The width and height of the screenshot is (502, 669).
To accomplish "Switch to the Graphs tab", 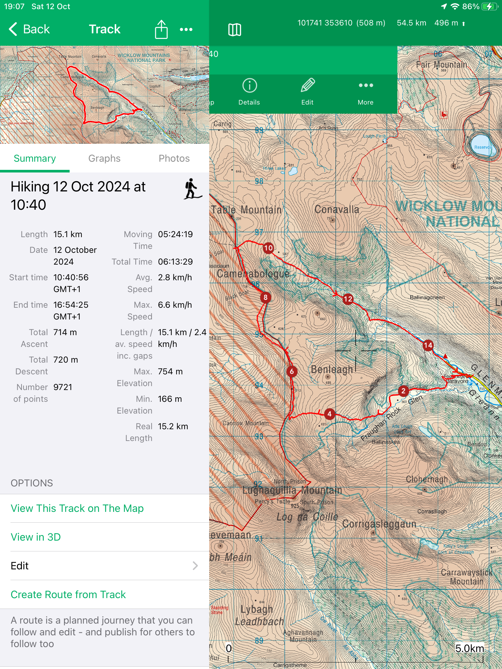I will [104, 158].
